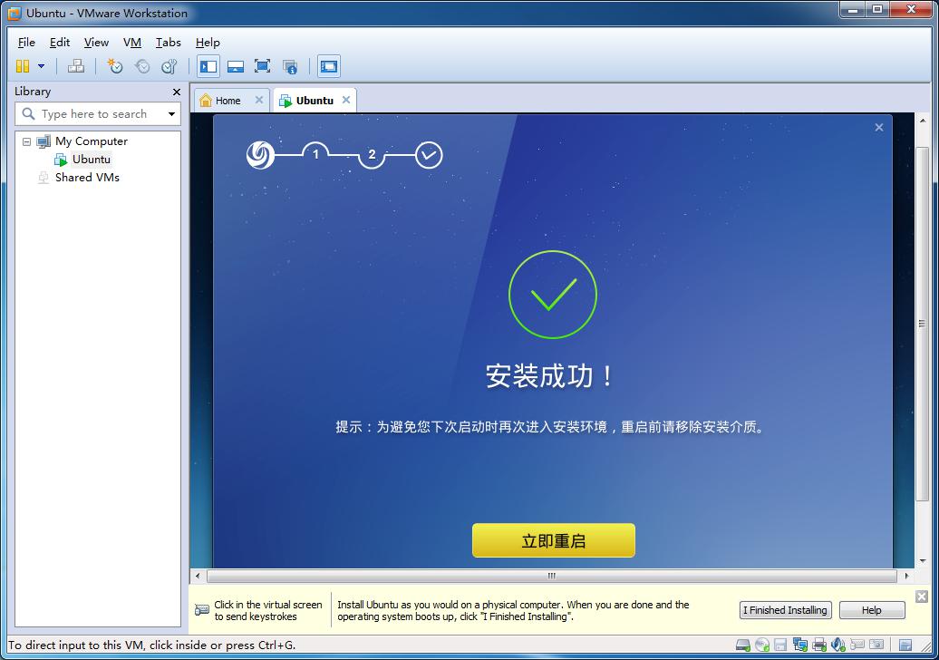This screenshot has width=939, height=660.
Task: Close the Library panel
Action: 176,92
